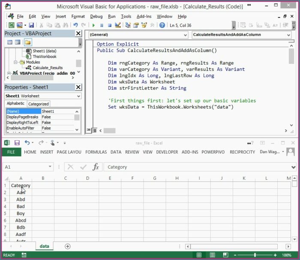The image size is (300, 260).
Task: Open the Insert UserForm dropdown arrow
Action: (x=25, y=25)
